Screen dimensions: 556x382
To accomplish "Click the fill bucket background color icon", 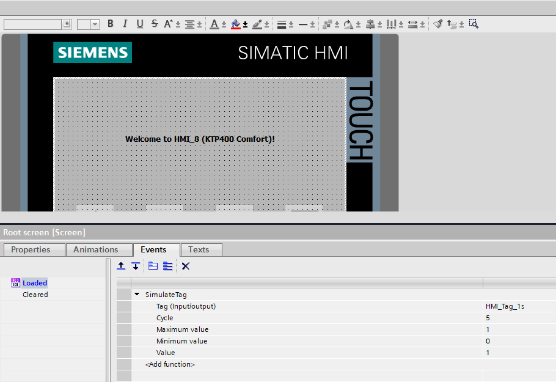I will click(235, 24).
